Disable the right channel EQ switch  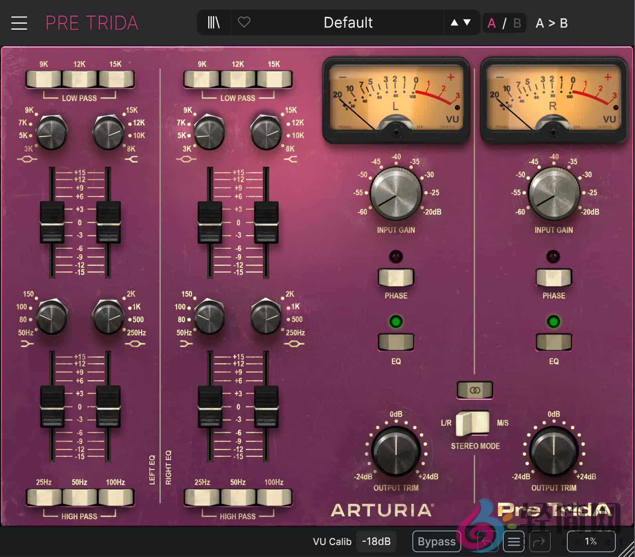[554, 342]
